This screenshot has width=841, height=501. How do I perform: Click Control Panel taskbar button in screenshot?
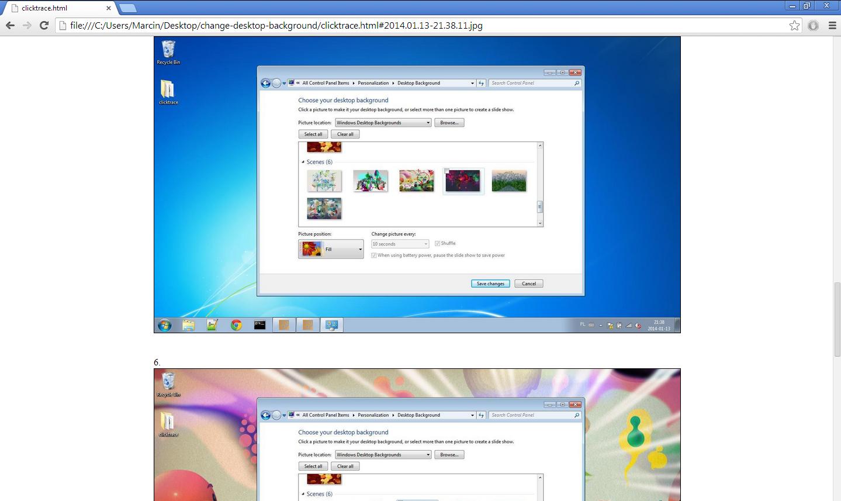tap(332, 325)
